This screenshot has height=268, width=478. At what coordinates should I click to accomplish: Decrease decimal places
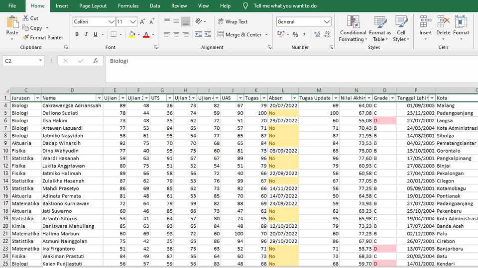click(x=327, y=34)
